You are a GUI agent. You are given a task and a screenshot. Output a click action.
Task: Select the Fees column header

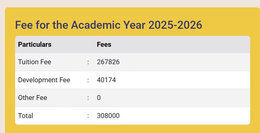tap(104, 45)
